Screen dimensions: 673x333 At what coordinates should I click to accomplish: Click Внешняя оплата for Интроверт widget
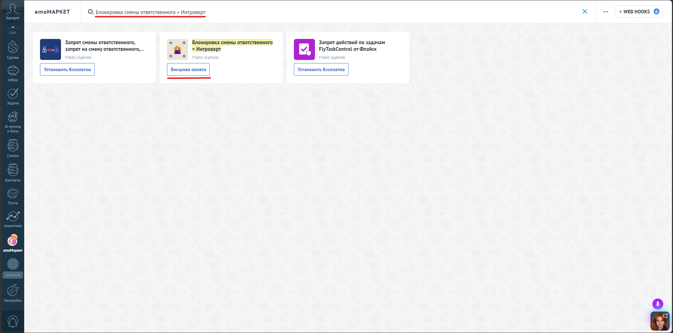[x=188, y=69]
